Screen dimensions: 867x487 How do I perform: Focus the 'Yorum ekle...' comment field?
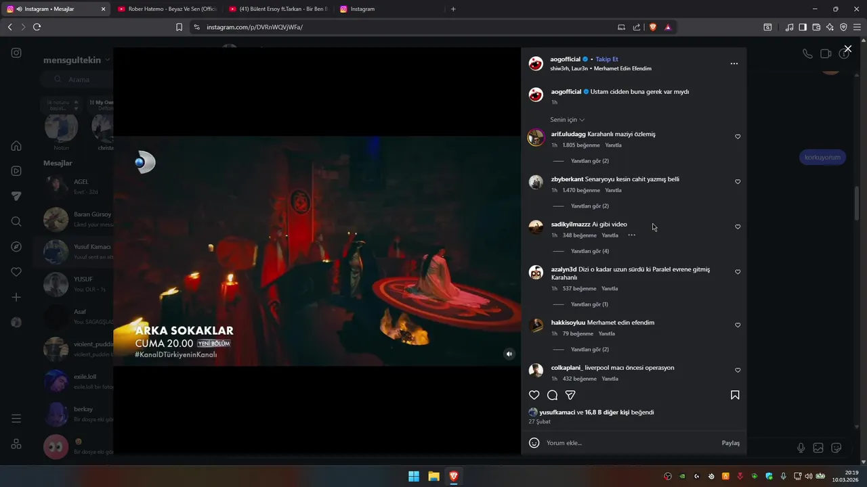click(630, 443)
